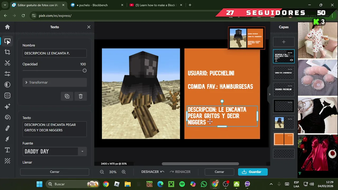Adjust the Opacidad slider handle
The height and width of the screenshot is (190, 338).
(x=84, y=70)
